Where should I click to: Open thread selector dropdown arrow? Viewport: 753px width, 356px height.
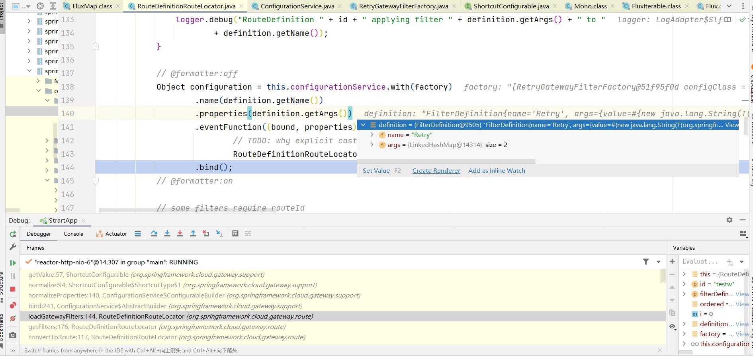(659, 262)
